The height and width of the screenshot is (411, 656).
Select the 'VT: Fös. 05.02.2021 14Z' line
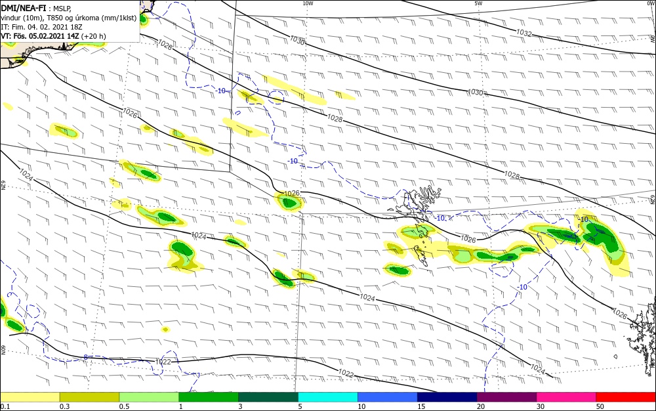40,36
